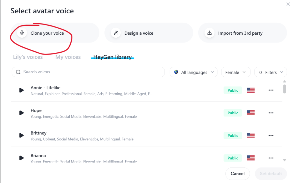Click the scrollbar down arrow

coord(284,160)
